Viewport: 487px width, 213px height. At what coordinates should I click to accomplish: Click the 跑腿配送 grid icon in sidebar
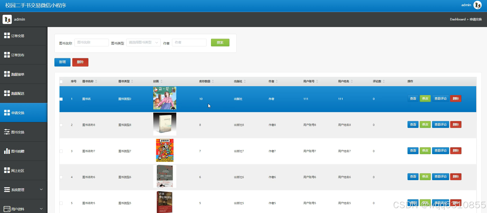tap(7, 93)
